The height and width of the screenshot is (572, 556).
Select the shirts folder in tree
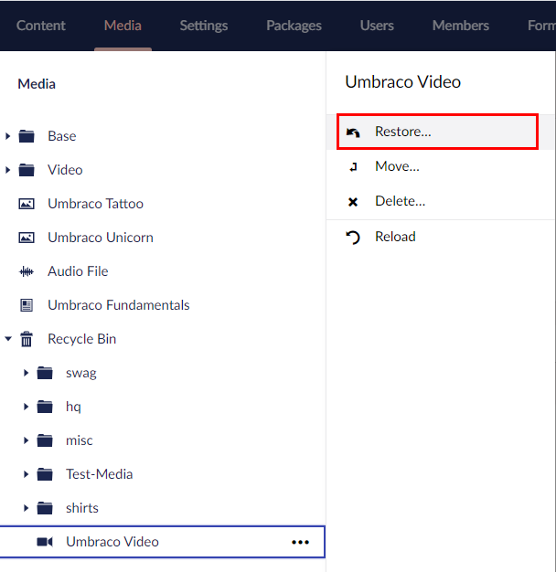(81, 508)
